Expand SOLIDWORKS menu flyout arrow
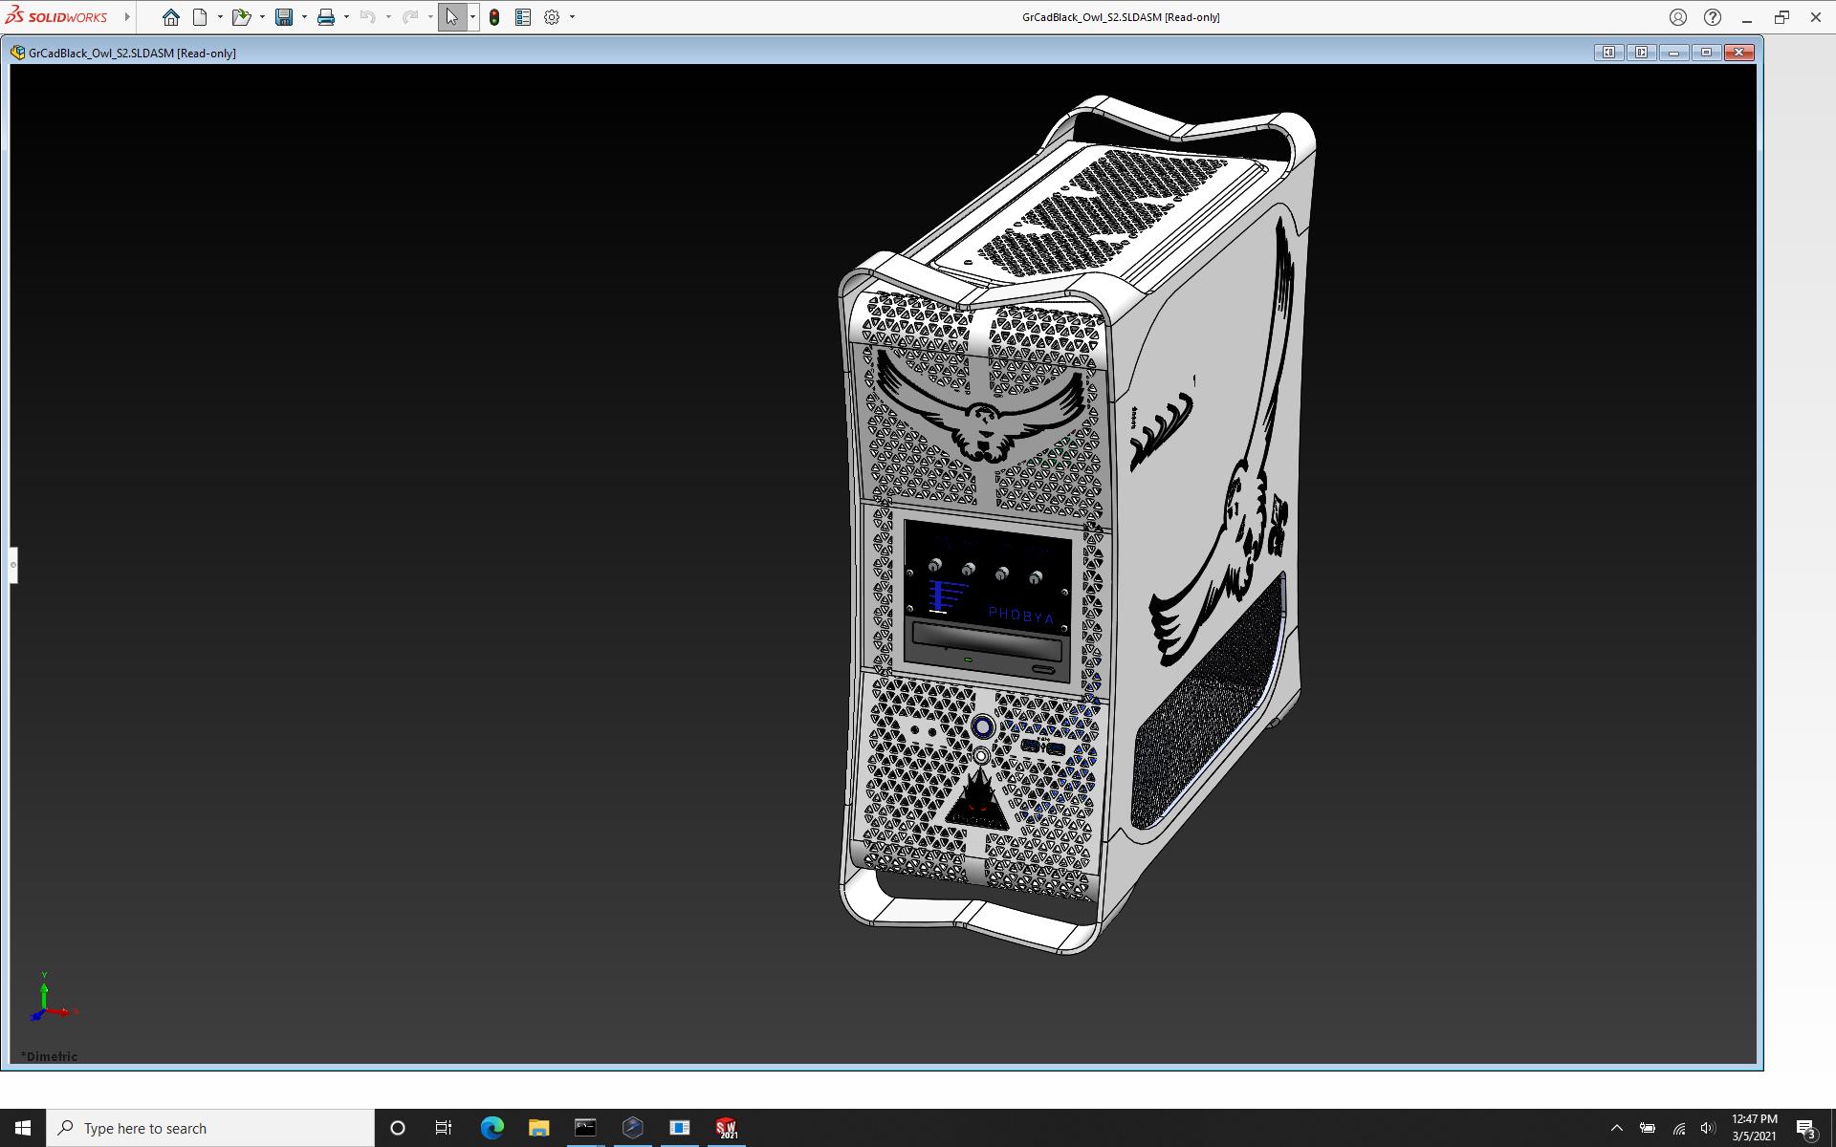The image size is (1836, 1147). (x=127, y=17)
